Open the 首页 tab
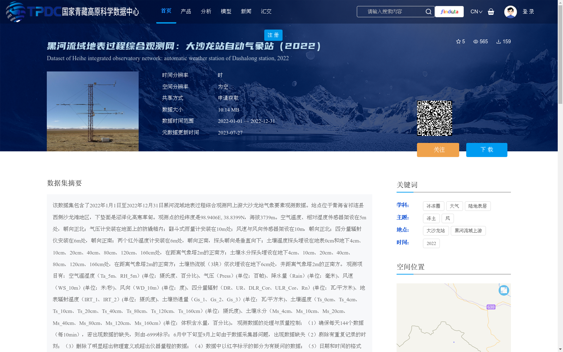 166,11
